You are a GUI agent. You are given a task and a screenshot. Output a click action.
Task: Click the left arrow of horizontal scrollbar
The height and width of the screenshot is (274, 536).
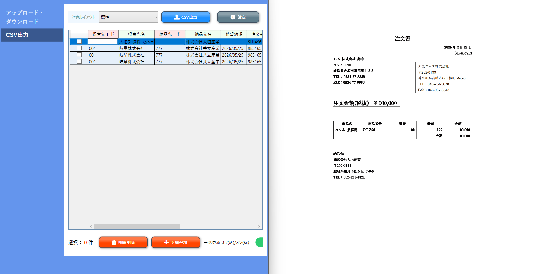tap(91, 226)
